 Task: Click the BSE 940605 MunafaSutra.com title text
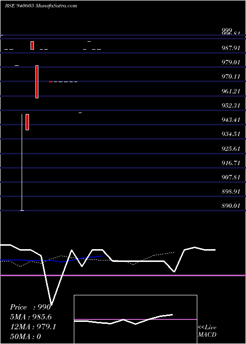41,6
